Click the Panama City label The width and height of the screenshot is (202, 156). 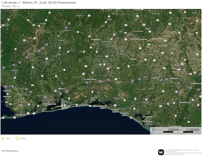(147, 123)
